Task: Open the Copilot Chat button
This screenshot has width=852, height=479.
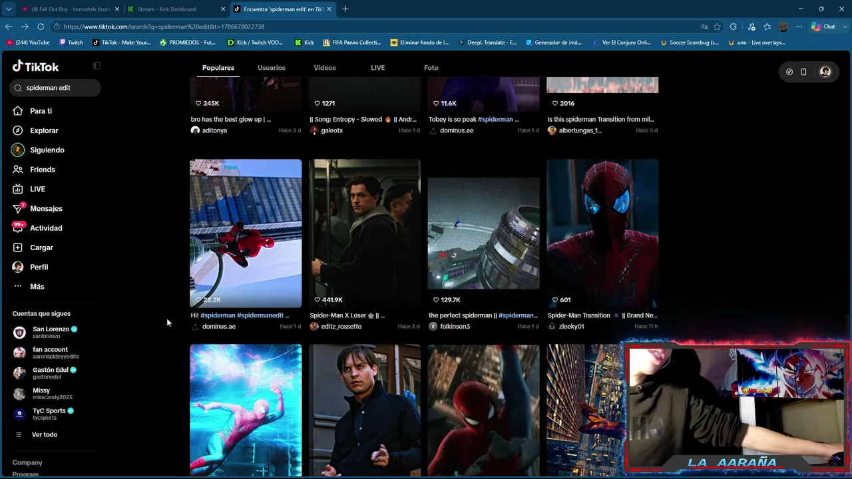Action: (823, 27)
